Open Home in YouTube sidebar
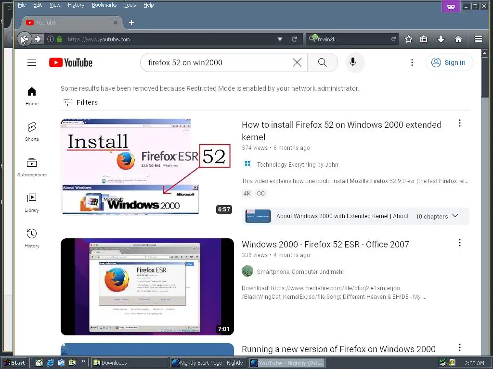493x369 pixels. point(32,96)
